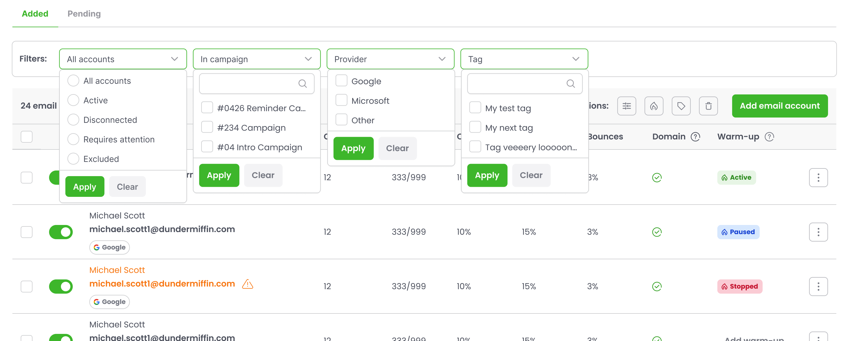Click the Add email account button
The image size is (847, 341).
(780, 106)
